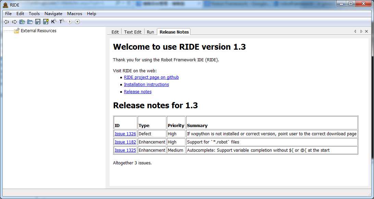Open the Issue 1182 link
Screen dimensions: 374x199
click(x=125, y=142)
